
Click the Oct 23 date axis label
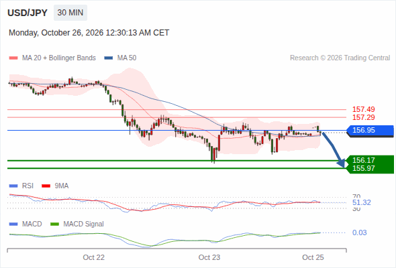[x=209, y=257]
